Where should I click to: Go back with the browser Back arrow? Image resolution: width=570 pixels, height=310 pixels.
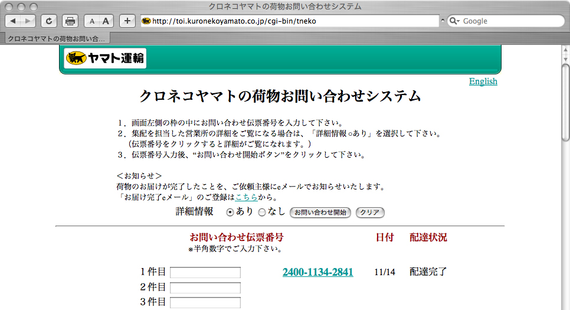tap(13, 21)
